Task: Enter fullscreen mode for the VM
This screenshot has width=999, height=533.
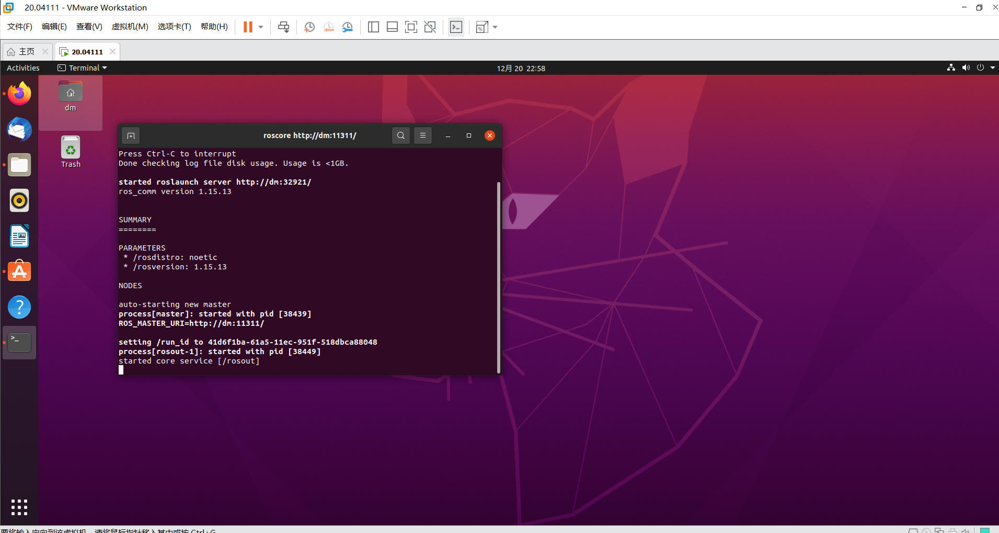Action: [411, 27]
